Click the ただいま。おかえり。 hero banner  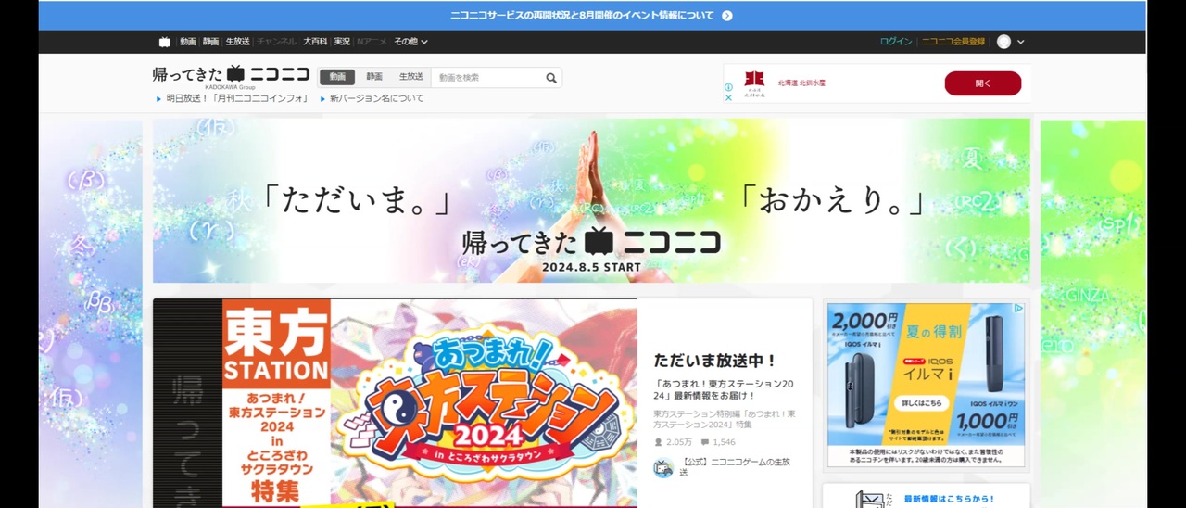[591, 200]
